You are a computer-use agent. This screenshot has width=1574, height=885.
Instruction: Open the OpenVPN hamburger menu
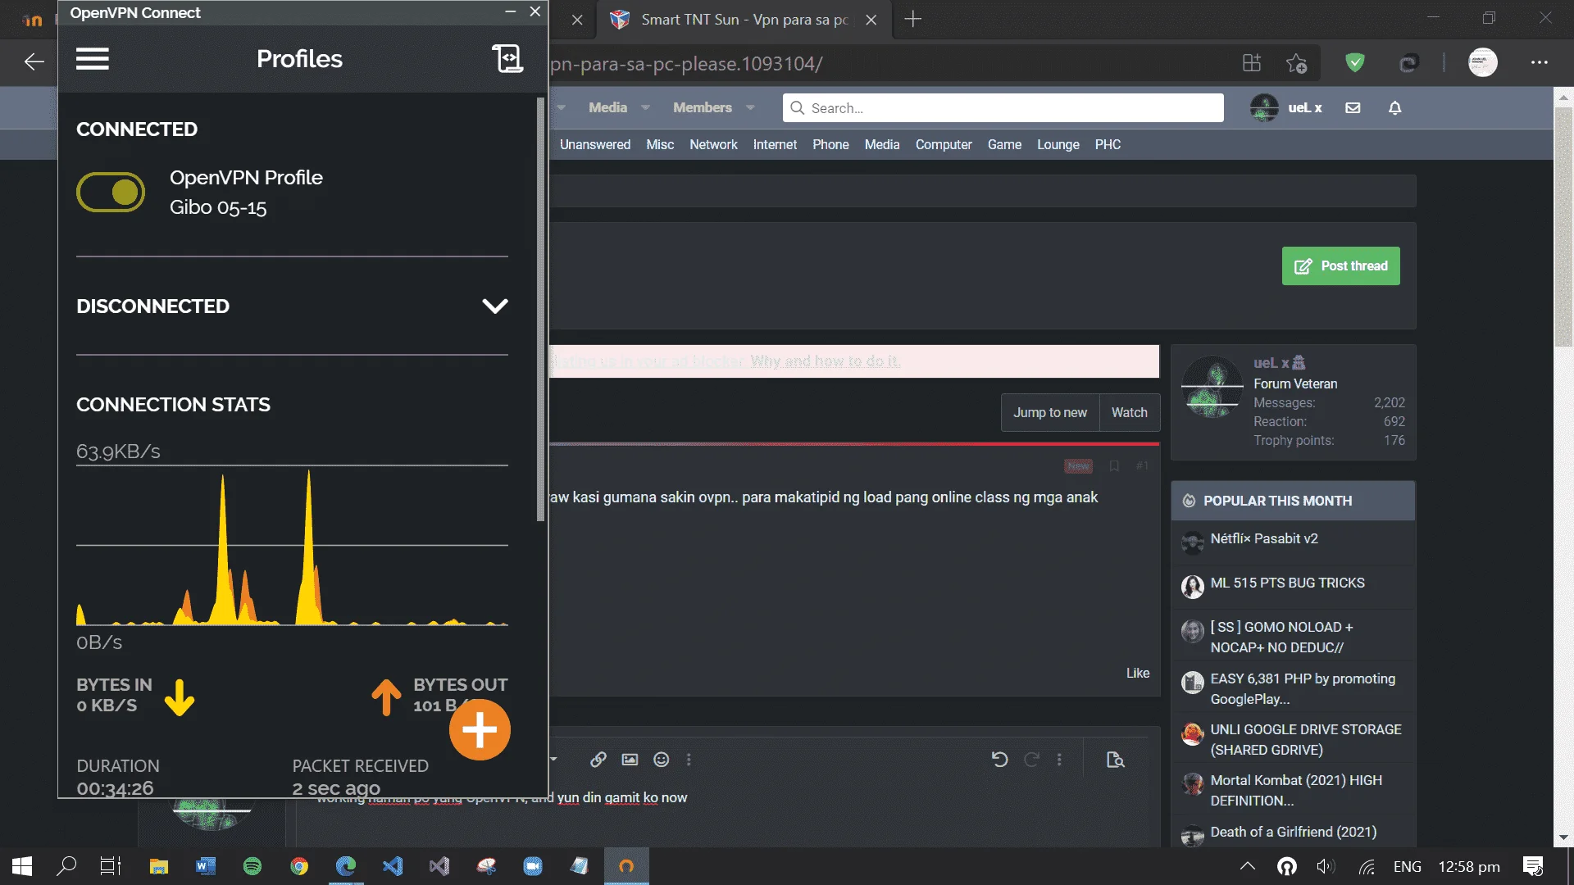pos(93,59)
